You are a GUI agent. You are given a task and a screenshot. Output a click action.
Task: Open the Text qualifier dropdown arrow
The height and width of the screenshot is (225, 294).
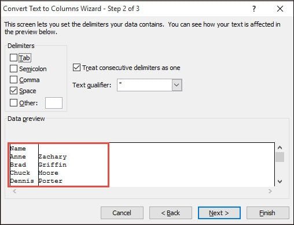pyautogui.click(x=177, y=85)
